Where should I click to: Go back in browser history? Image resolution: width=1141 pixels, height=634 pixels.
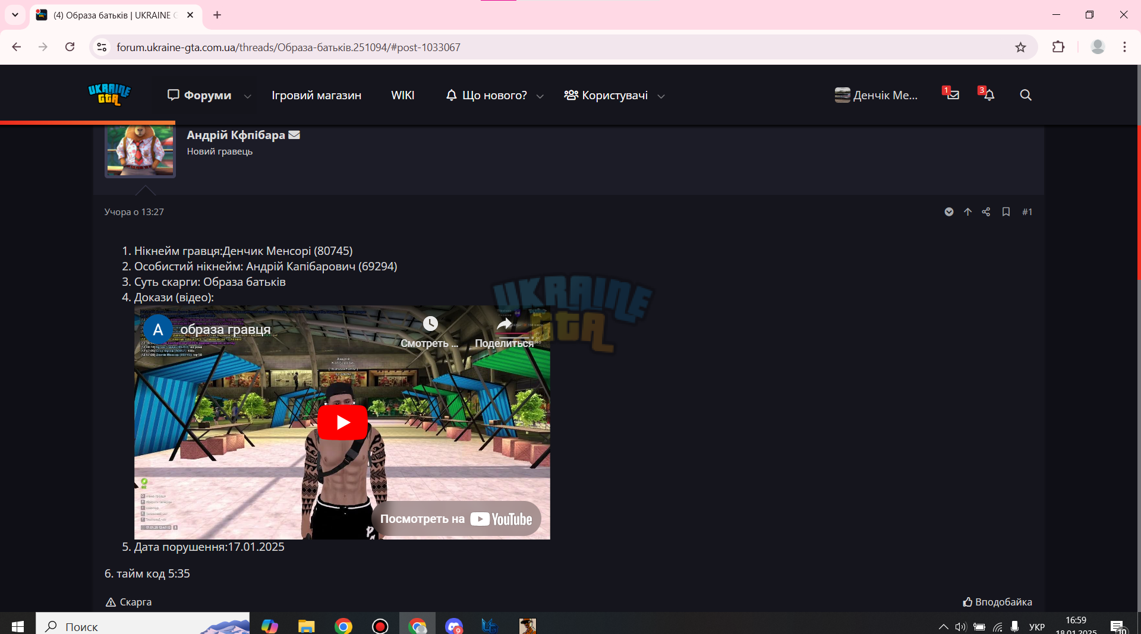point(17,47)
